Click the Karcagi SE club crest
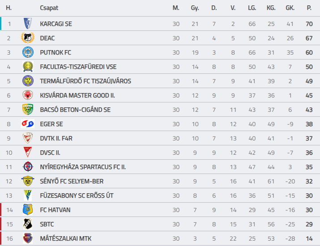320x246 pixels. [28, 23]
